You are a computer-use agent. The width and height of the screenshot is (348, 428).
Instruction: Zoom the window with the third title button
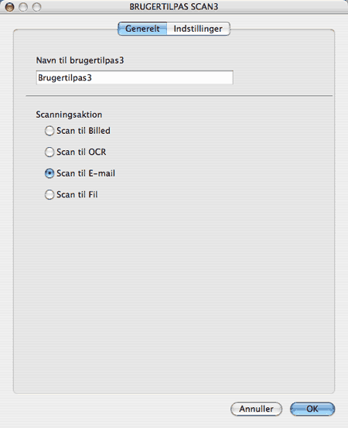click(x=37, y=7)
